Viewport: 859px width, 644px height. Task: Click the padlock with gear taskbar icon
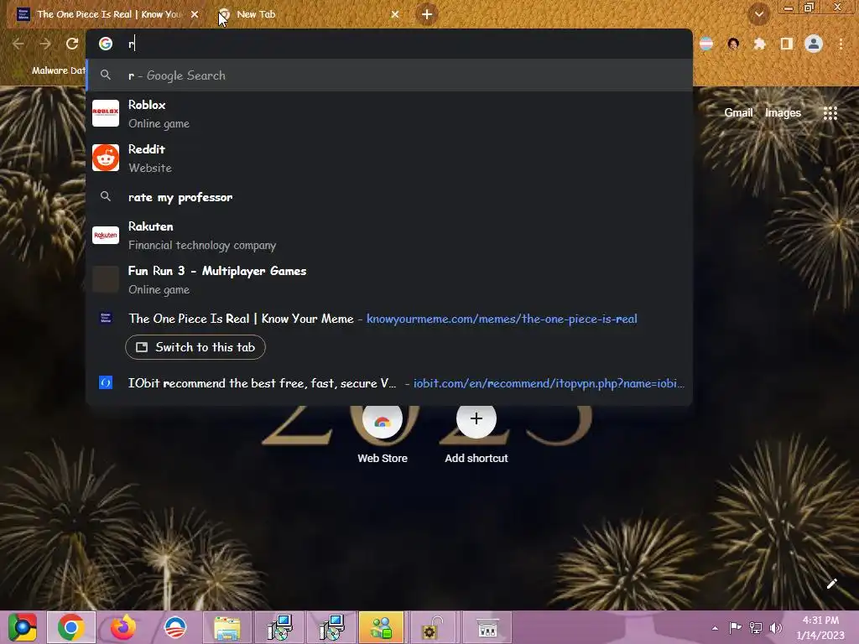click(433, 627)
